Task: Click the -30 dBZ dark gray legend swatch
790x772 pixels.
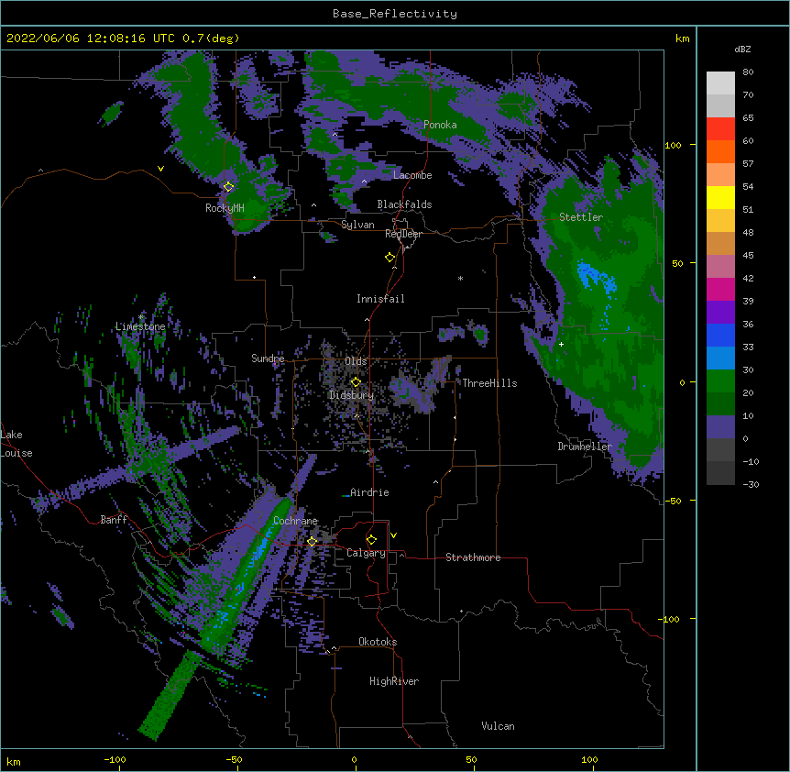Action: (x=720, y=474)
